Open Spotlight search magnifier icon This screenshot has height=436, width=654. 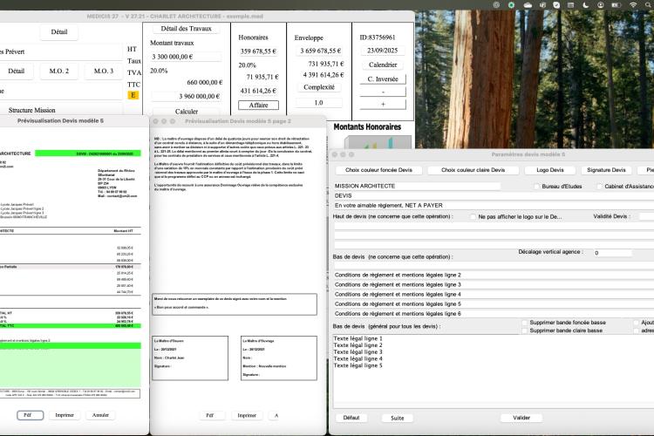(648, 5)
